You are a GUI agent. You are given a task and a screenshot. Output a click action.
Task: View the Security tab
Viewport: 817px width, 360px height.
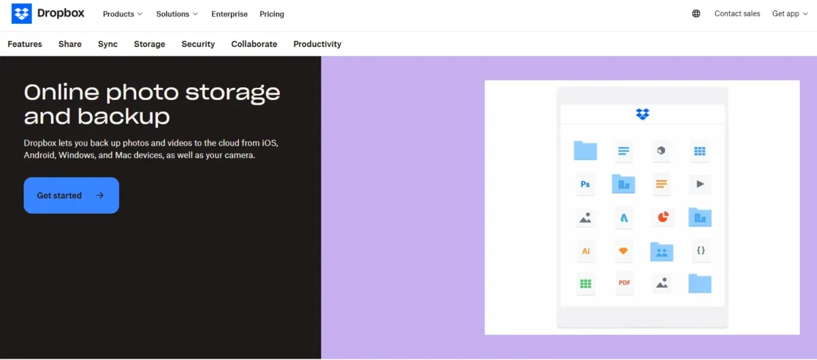tap(198, 44)
